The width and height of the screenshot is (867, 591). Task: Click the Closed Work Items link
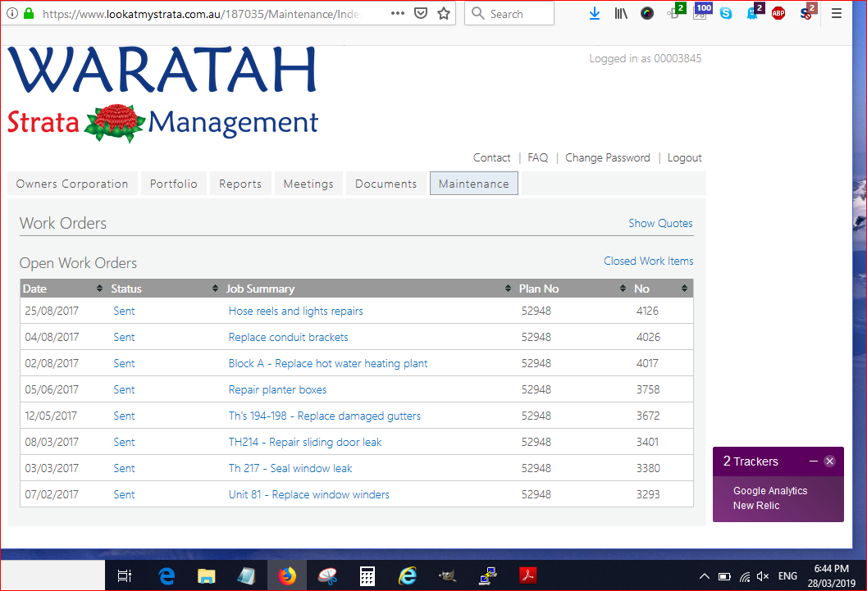click(x=648, y=261)
